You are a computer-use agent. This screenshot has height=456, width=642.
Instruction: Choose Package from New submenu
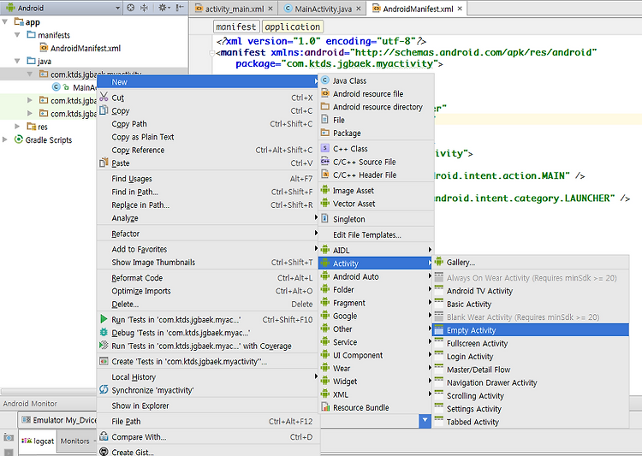pyautogui.click(x=376, y=133)
